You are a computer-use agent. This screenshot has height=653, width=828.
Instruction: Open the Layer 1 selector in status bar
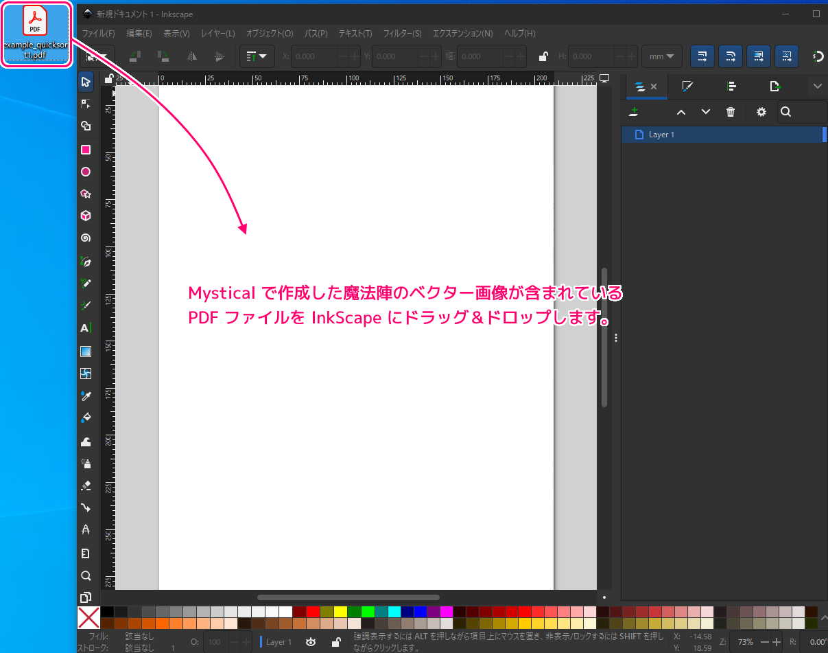[276, 642]
